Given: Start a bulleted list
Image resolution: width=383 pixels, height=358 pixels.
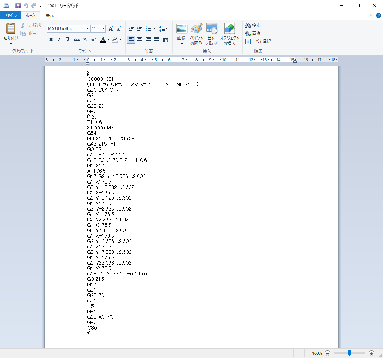Looking at the screenshot, I should pyautogui.click(x=149, y=28).
